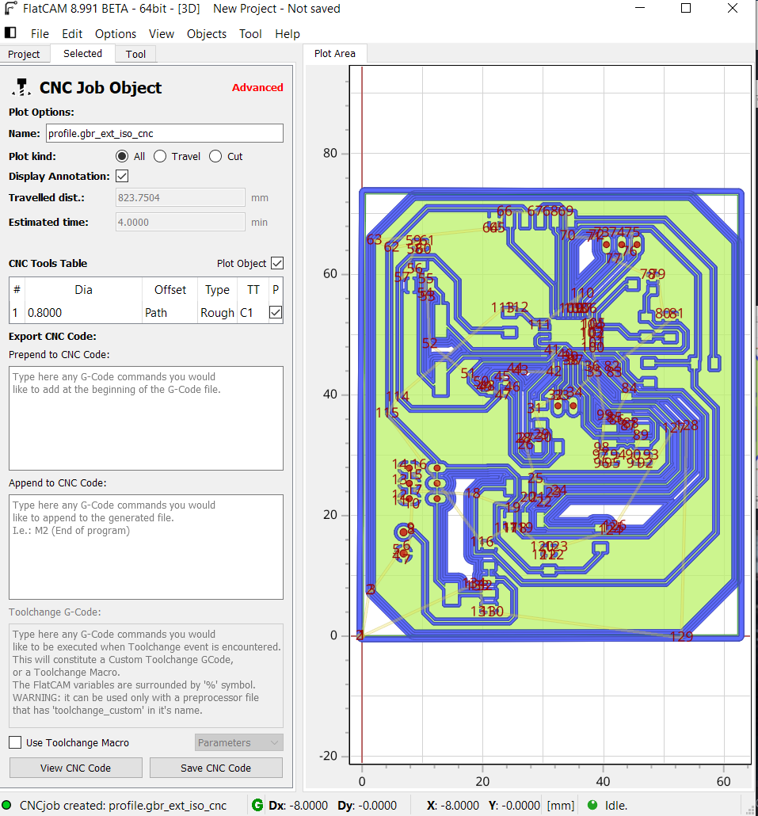
Task: Click the Name input field
Action: [165, 133]
